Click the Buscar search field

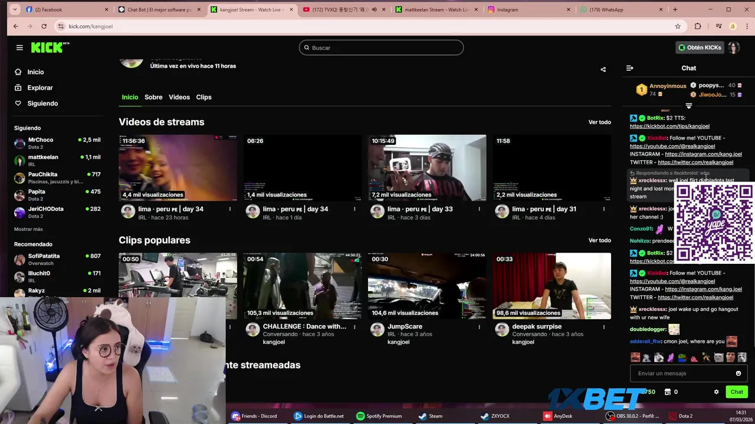(x=381, y=48)
